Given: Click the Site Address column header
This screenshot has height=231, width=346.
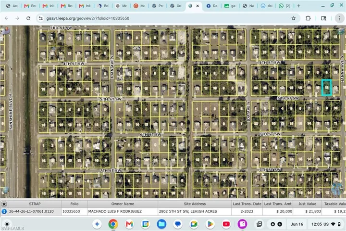Looking at the screenshot, I should (x=195, y=204).
